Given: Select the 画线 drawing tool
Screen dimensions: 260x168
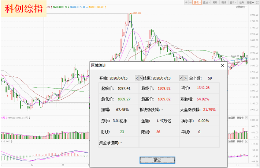Looking at the screenshot, I should 224,2.
